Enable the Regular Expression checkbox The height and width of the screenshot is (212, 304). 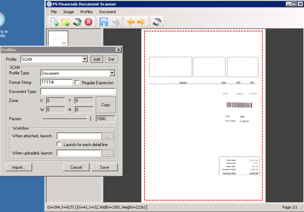[x=77, y=83]
